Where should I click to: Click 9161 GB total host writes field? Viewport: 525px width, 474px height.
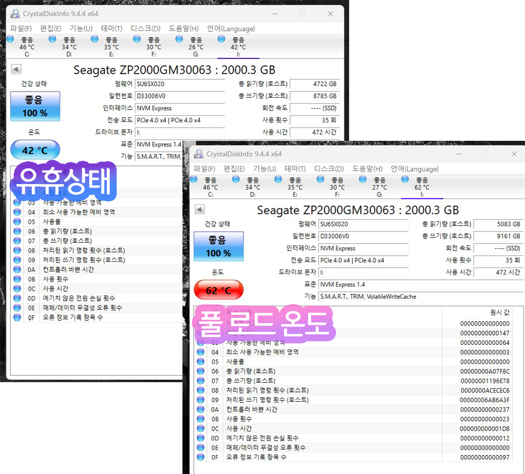498,236
